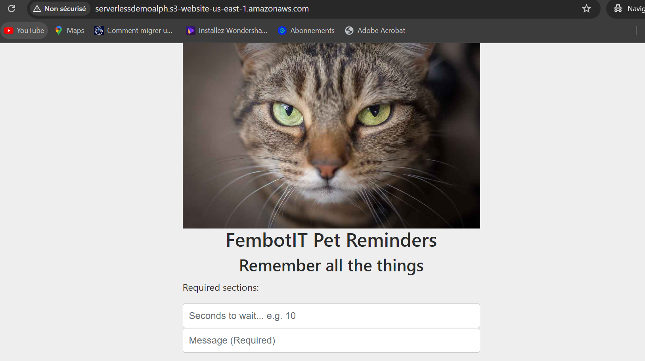Click the 'Seconds to wait' input field
The image size is (645, 361).
331,316
